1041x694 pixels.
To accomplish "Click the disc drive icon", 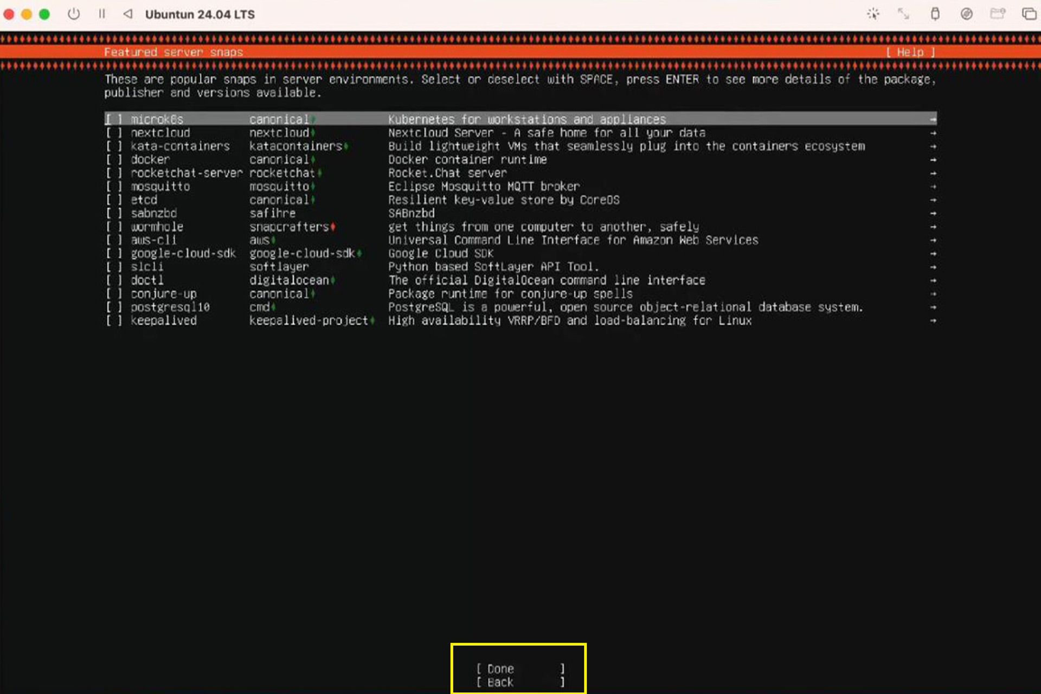I will pos(966,14).
